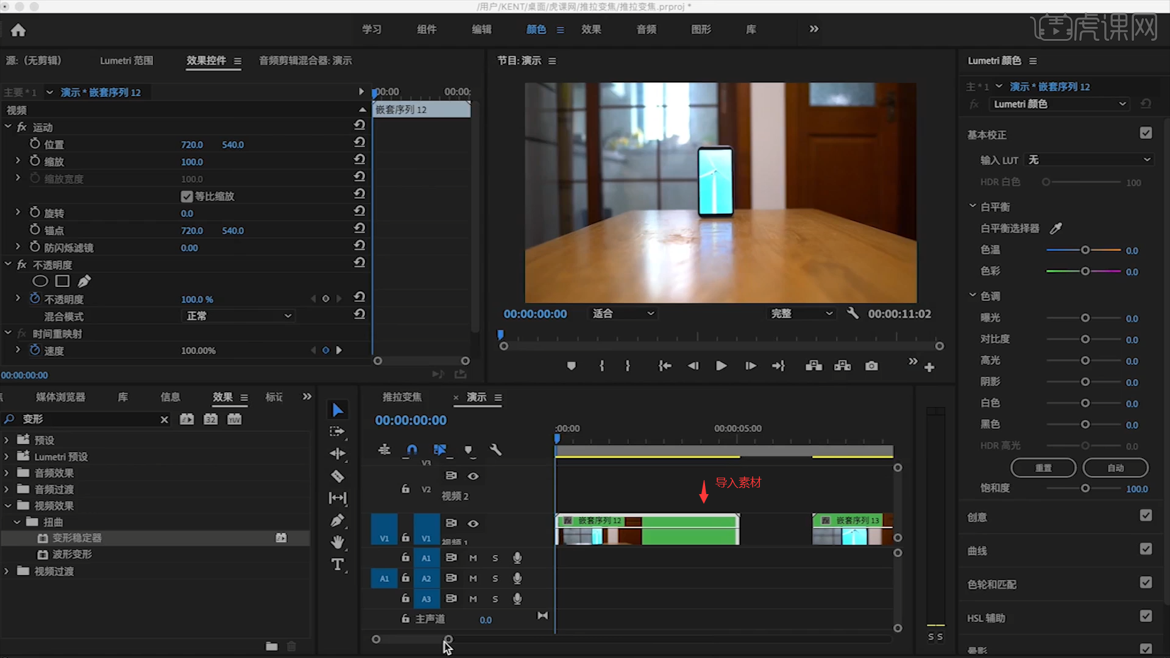Open blend mode dropdown

(x=238, y=316)
